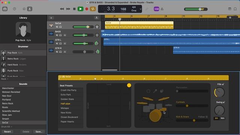Viewport: 240px width, 135px height.
Task: Click the GTR R track waveform icon
Action: coord(51,50)
